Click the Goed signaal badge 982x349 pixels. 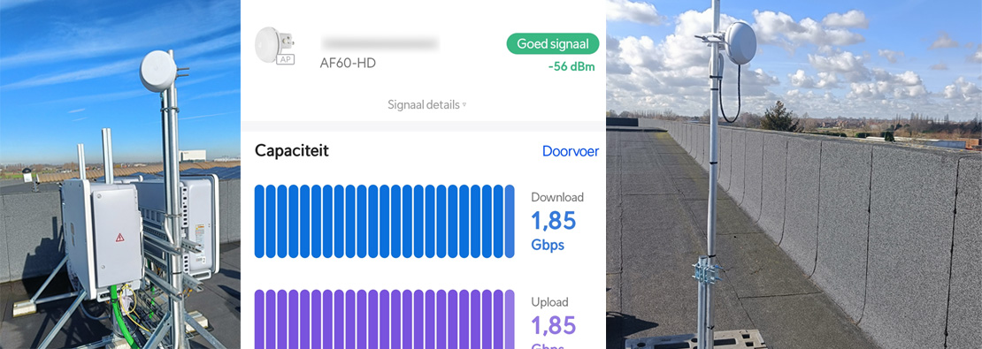click(x=552, y=44)
